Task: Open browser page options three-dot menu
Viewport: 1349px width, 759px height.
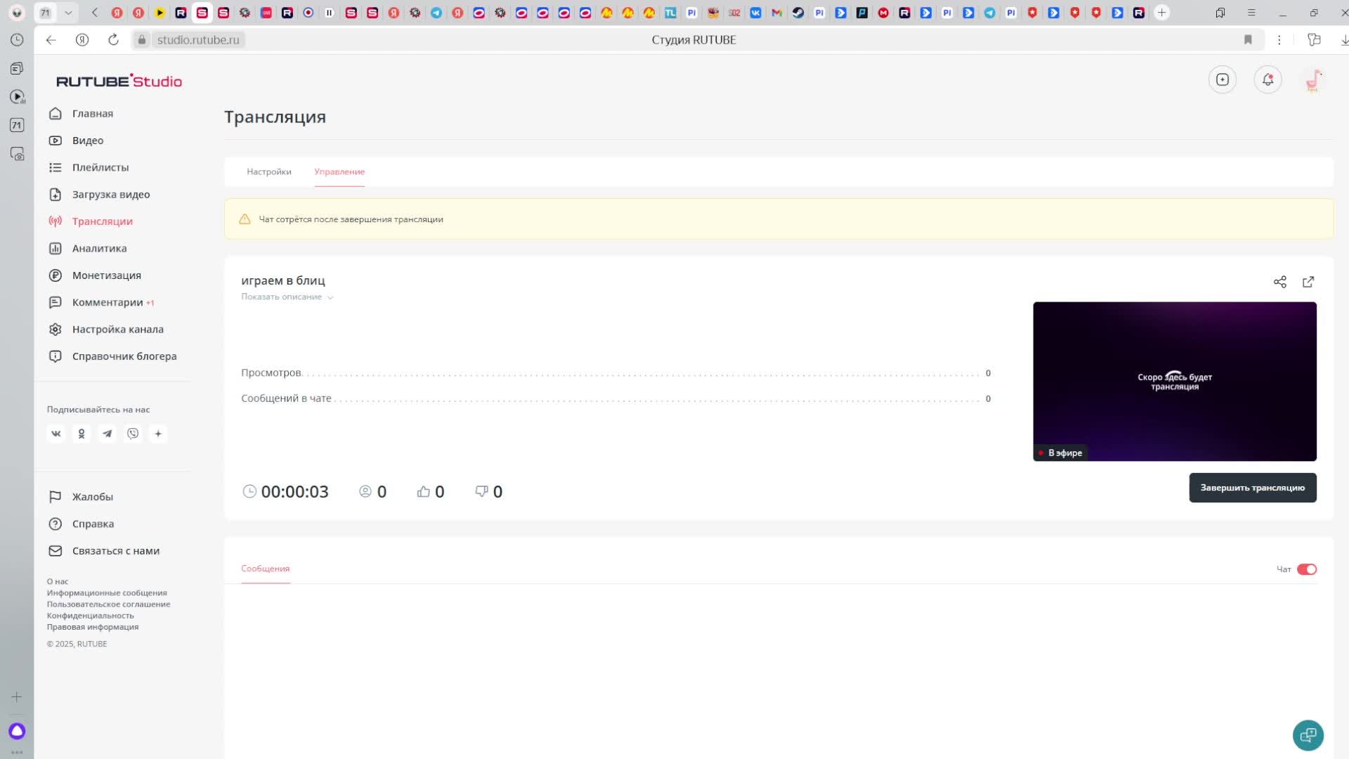Action: 1279,40
